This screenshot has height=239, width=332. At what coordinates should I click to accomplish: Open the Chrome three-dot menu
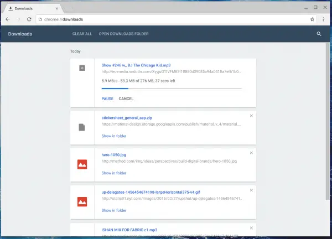[x=323, y=19]
